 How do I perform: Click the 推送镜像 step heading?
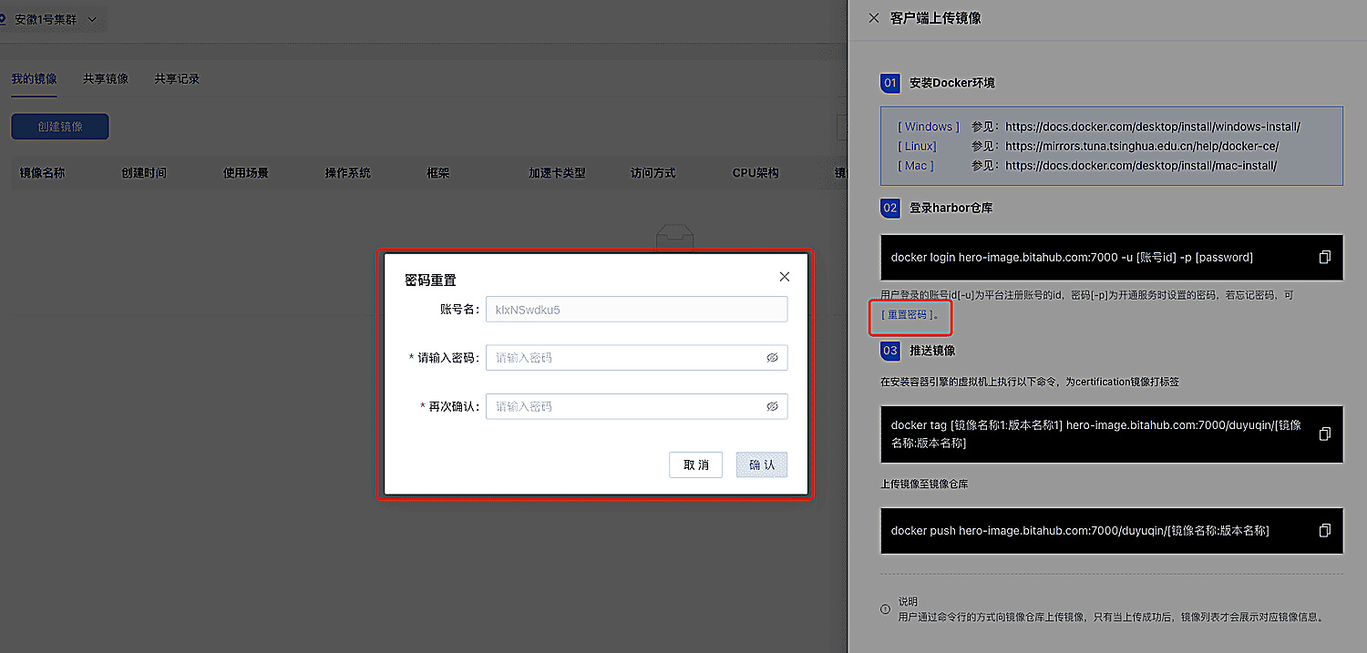pyautogui.click(x=932, y=350)
